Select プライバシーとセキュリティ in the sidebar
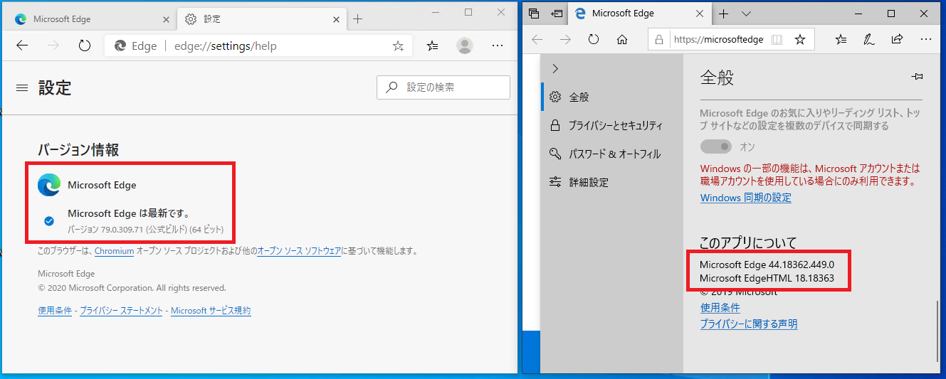 pyautogui.click(x=615, y=126)
